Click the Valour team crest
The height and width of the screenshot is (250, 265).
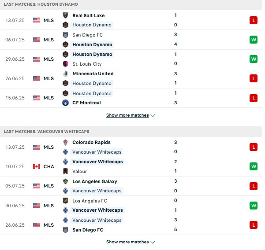click(x=65, y=171)
